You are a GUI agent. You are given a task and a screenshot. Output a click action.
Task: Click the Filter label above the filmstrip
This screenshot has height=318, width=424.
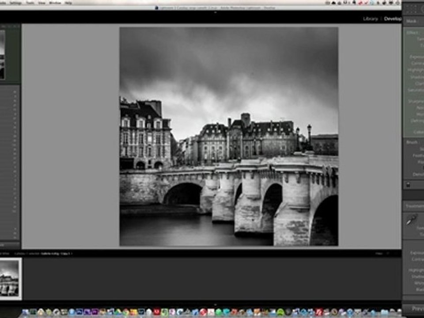[379, 254]
